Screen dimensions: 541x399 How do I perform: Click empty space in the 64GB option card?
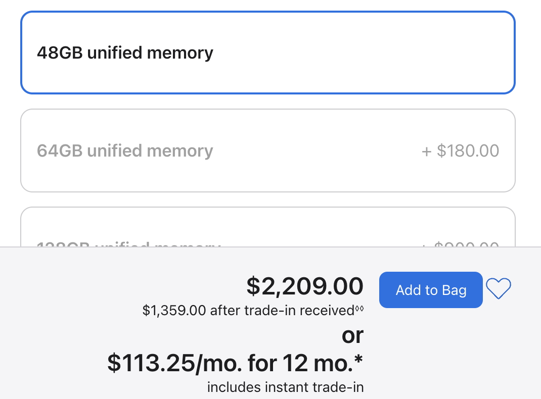click(x=310, y=151)
